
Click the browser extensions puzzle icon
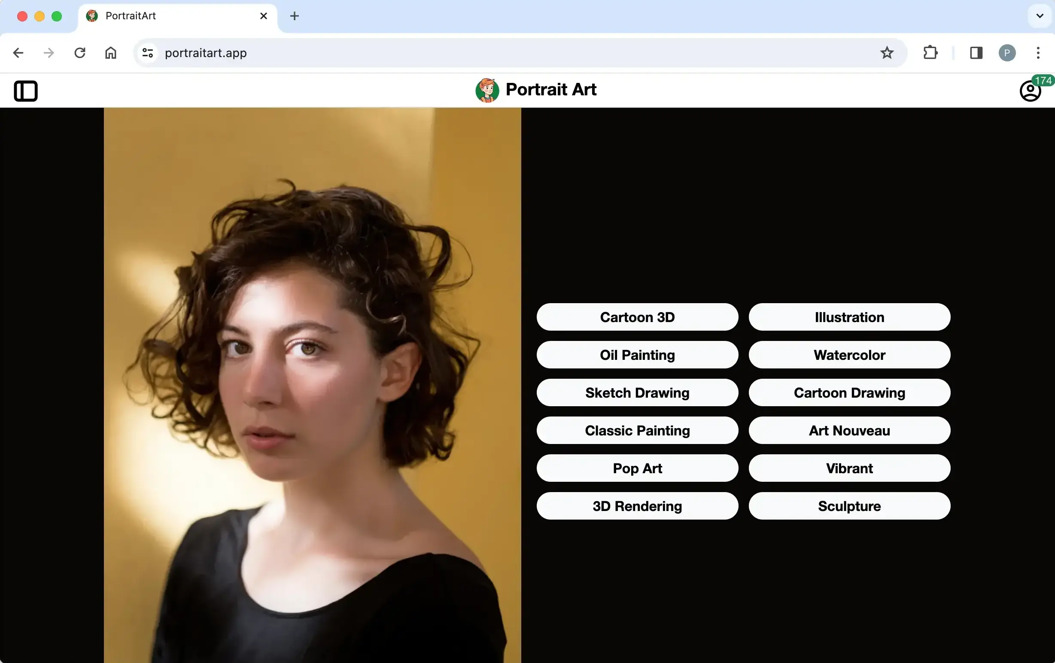point(930,53)
